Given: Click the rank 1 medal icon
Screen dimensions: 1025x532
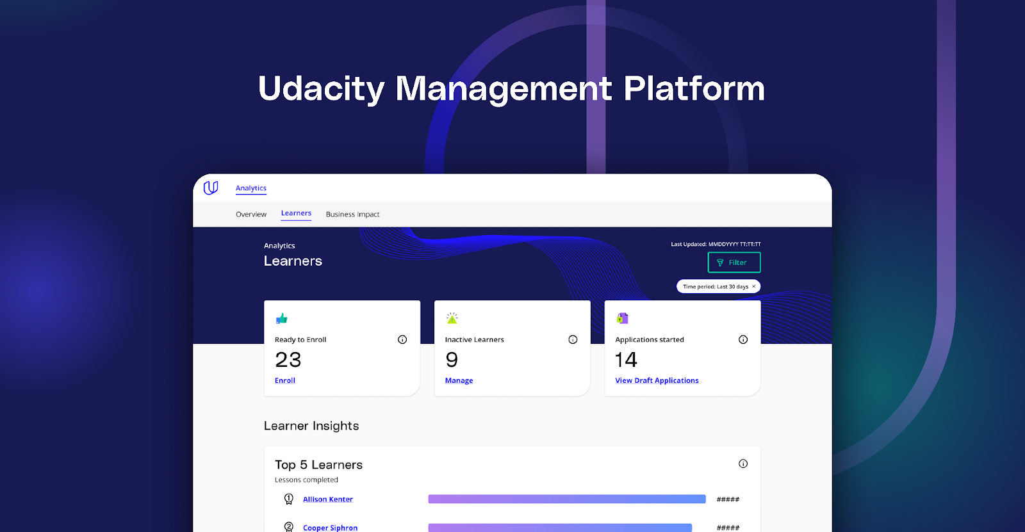Looking at the screenshot, I should (289, 499).
